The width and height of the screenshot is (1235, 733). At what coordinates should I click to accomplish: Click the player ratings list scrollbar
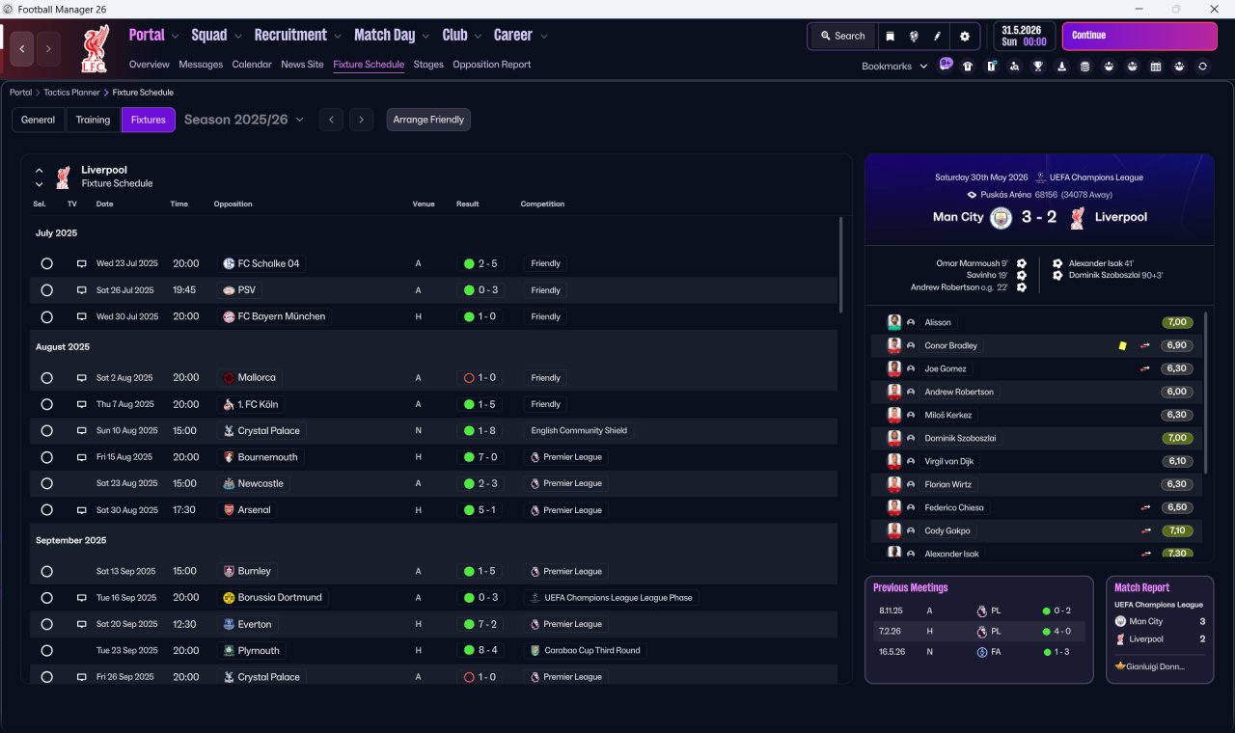(x=1206, y=393)
